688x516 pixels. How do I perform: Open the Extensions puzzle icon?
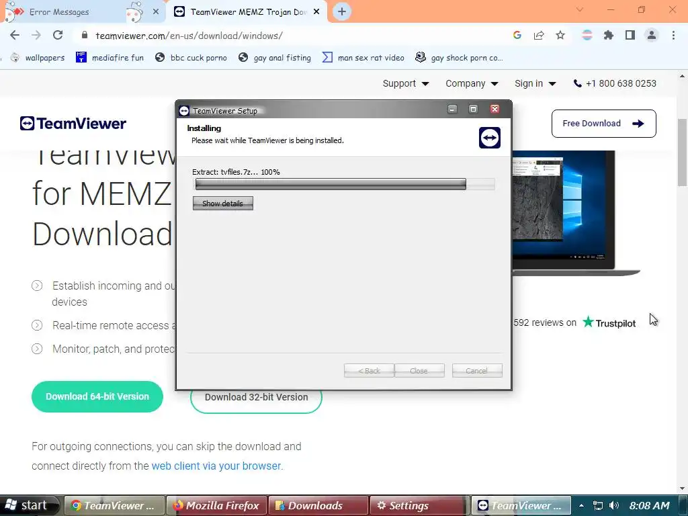pos(609,36)
